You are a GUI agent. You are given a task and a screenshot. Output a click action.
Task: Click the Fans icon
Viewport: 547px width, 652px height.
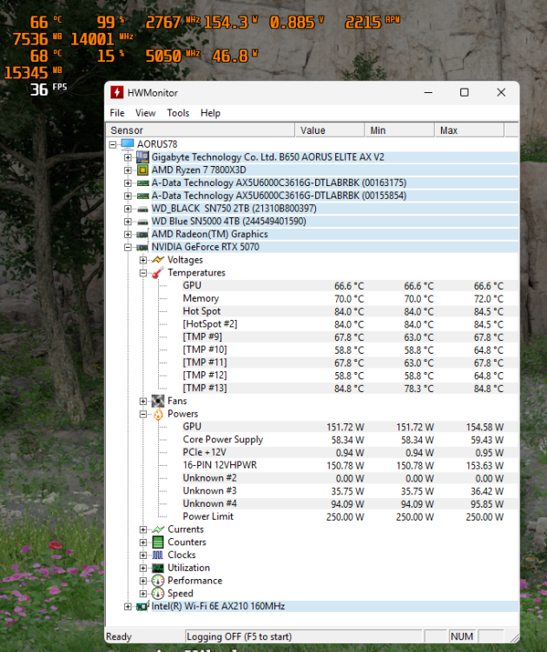158,402
